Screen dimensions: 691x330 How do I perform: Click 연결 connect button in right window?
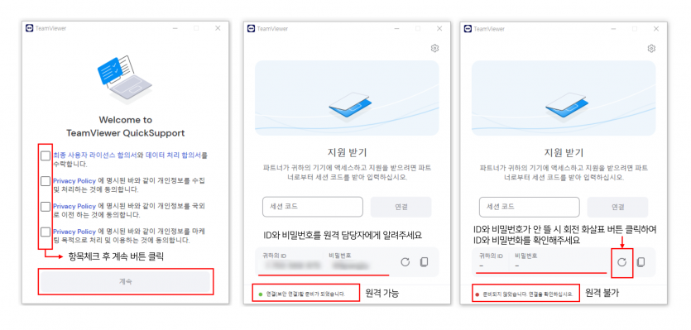617,207
